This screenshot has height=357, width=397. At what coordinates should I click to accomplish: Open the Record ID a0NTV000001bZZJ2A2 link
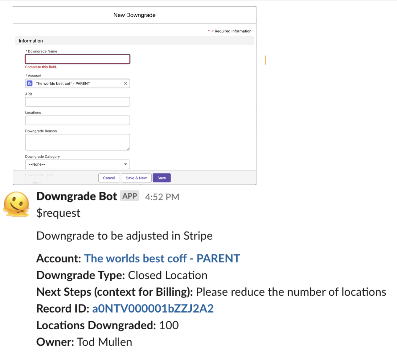(x=153, y=309)
